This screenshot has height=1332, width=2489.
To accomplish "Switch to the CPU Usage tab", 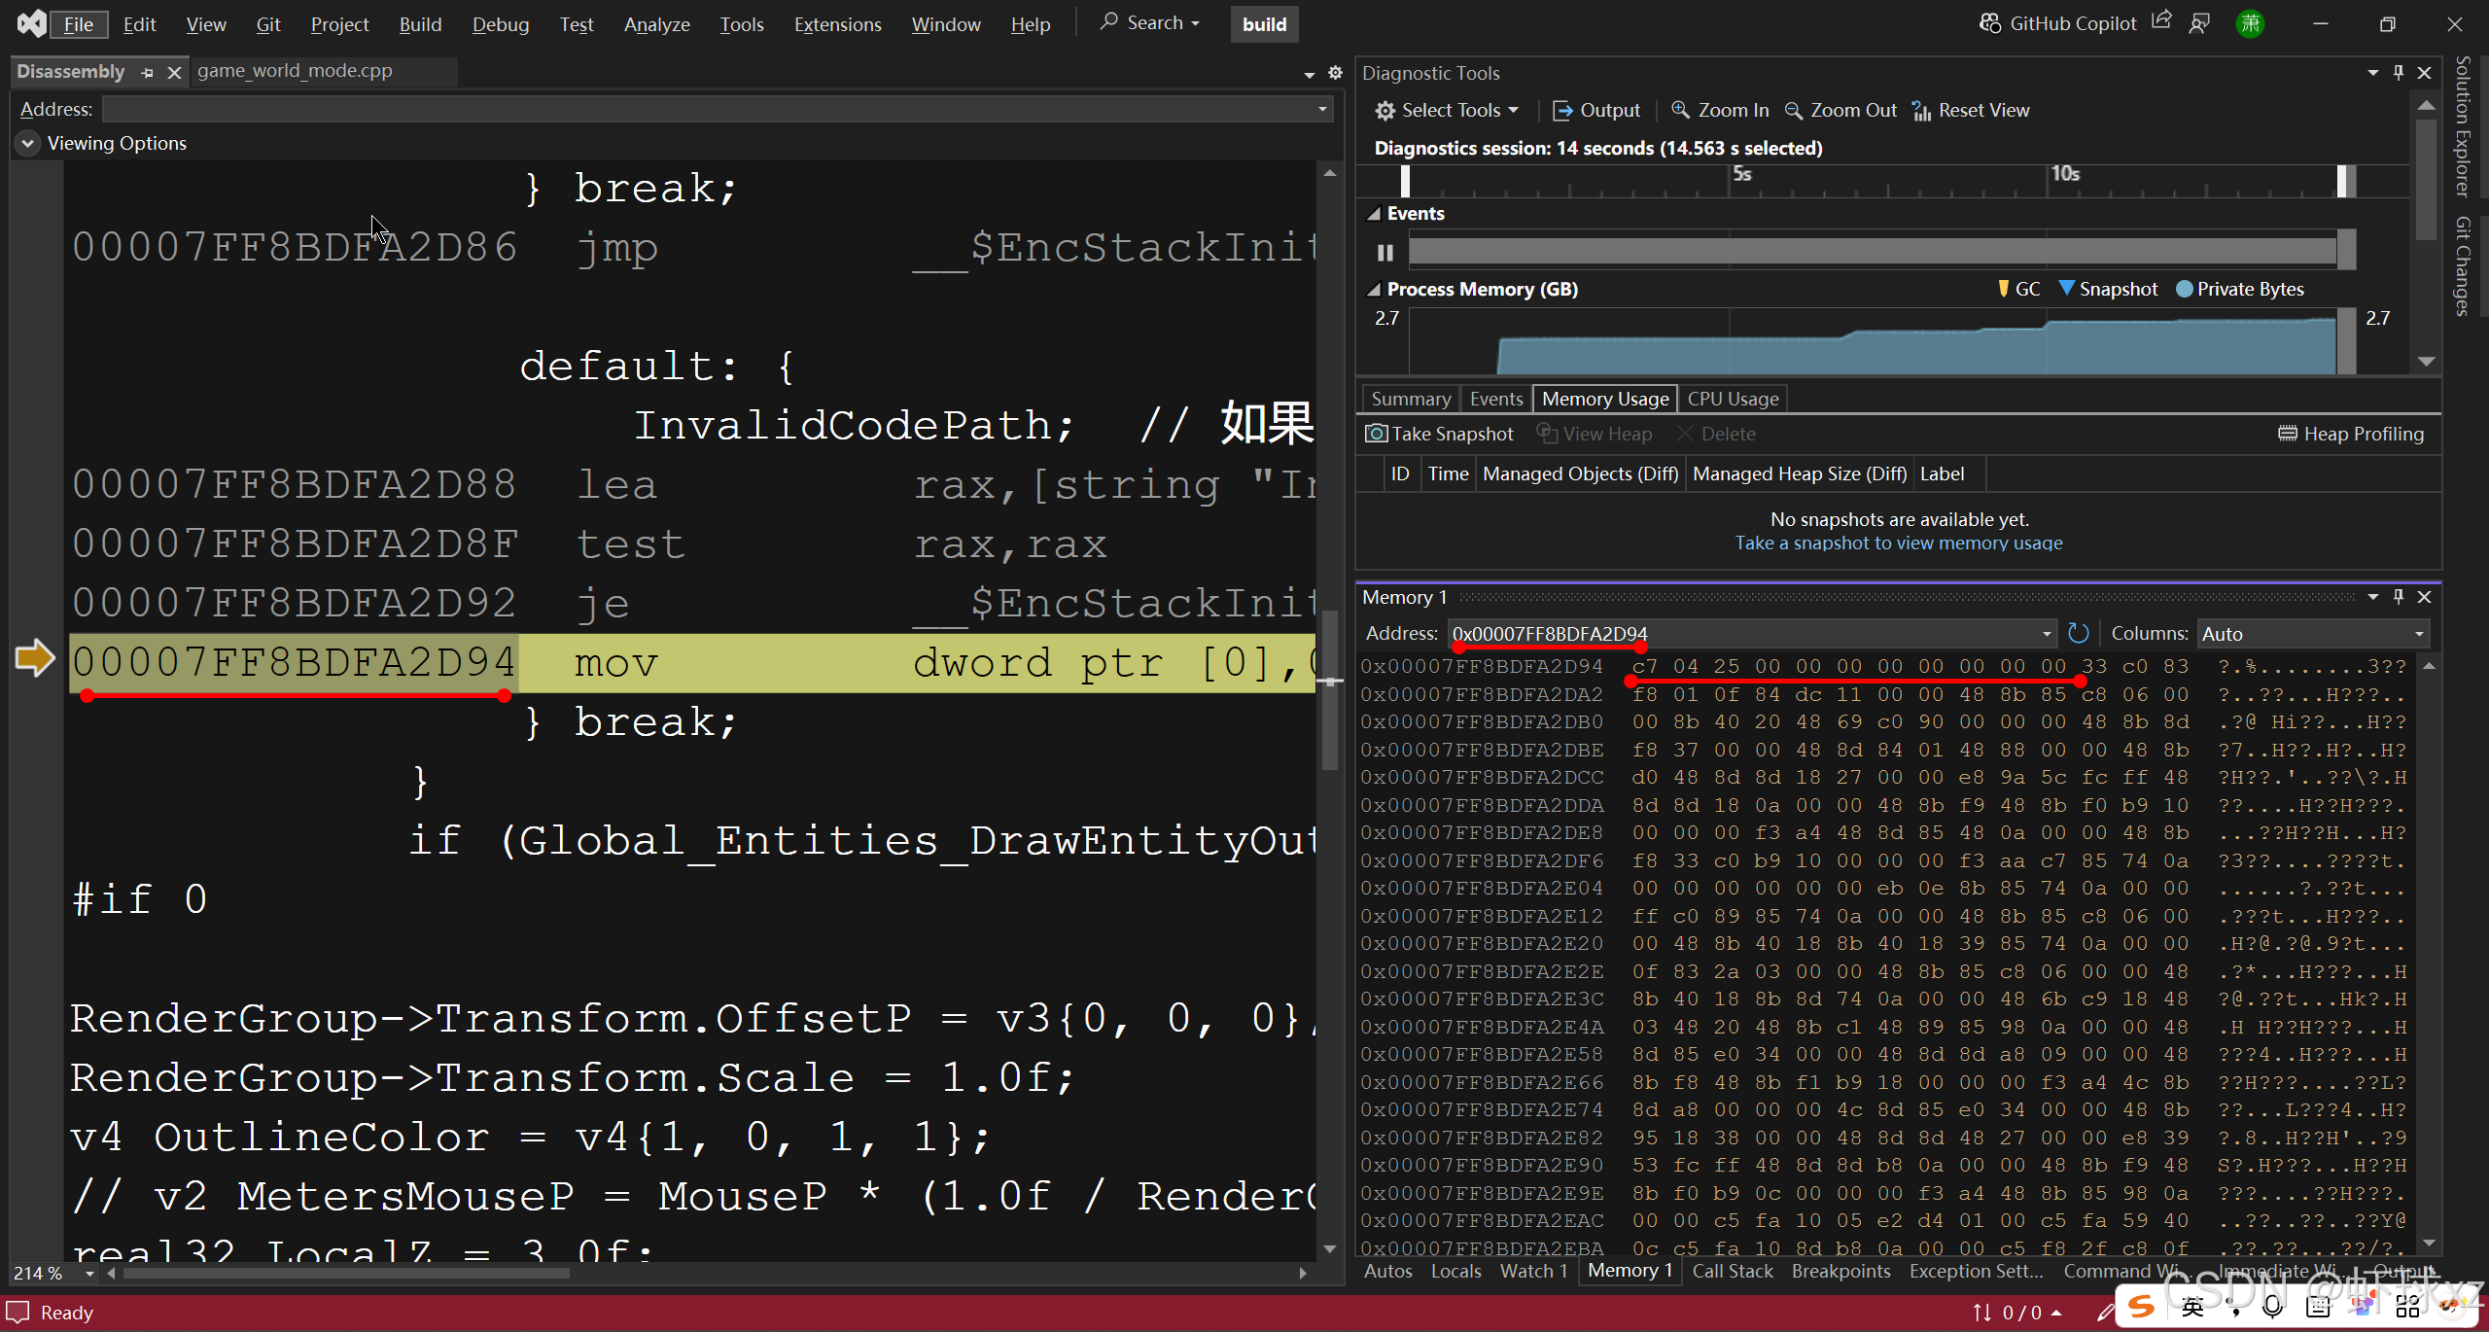I will 1733,399.
